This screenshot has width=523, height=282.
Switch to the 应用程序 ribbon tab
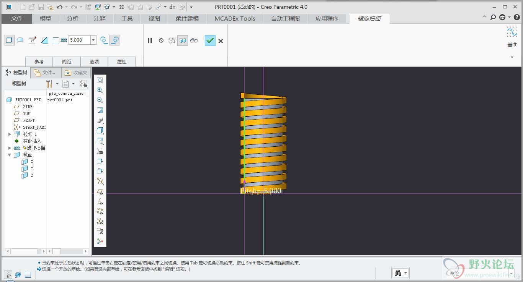coord(327,18)
